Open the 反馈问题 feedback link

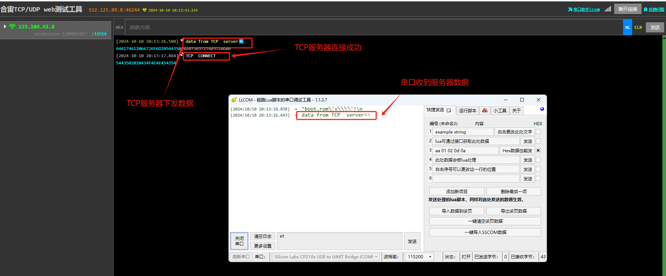[x=656, y=9]
